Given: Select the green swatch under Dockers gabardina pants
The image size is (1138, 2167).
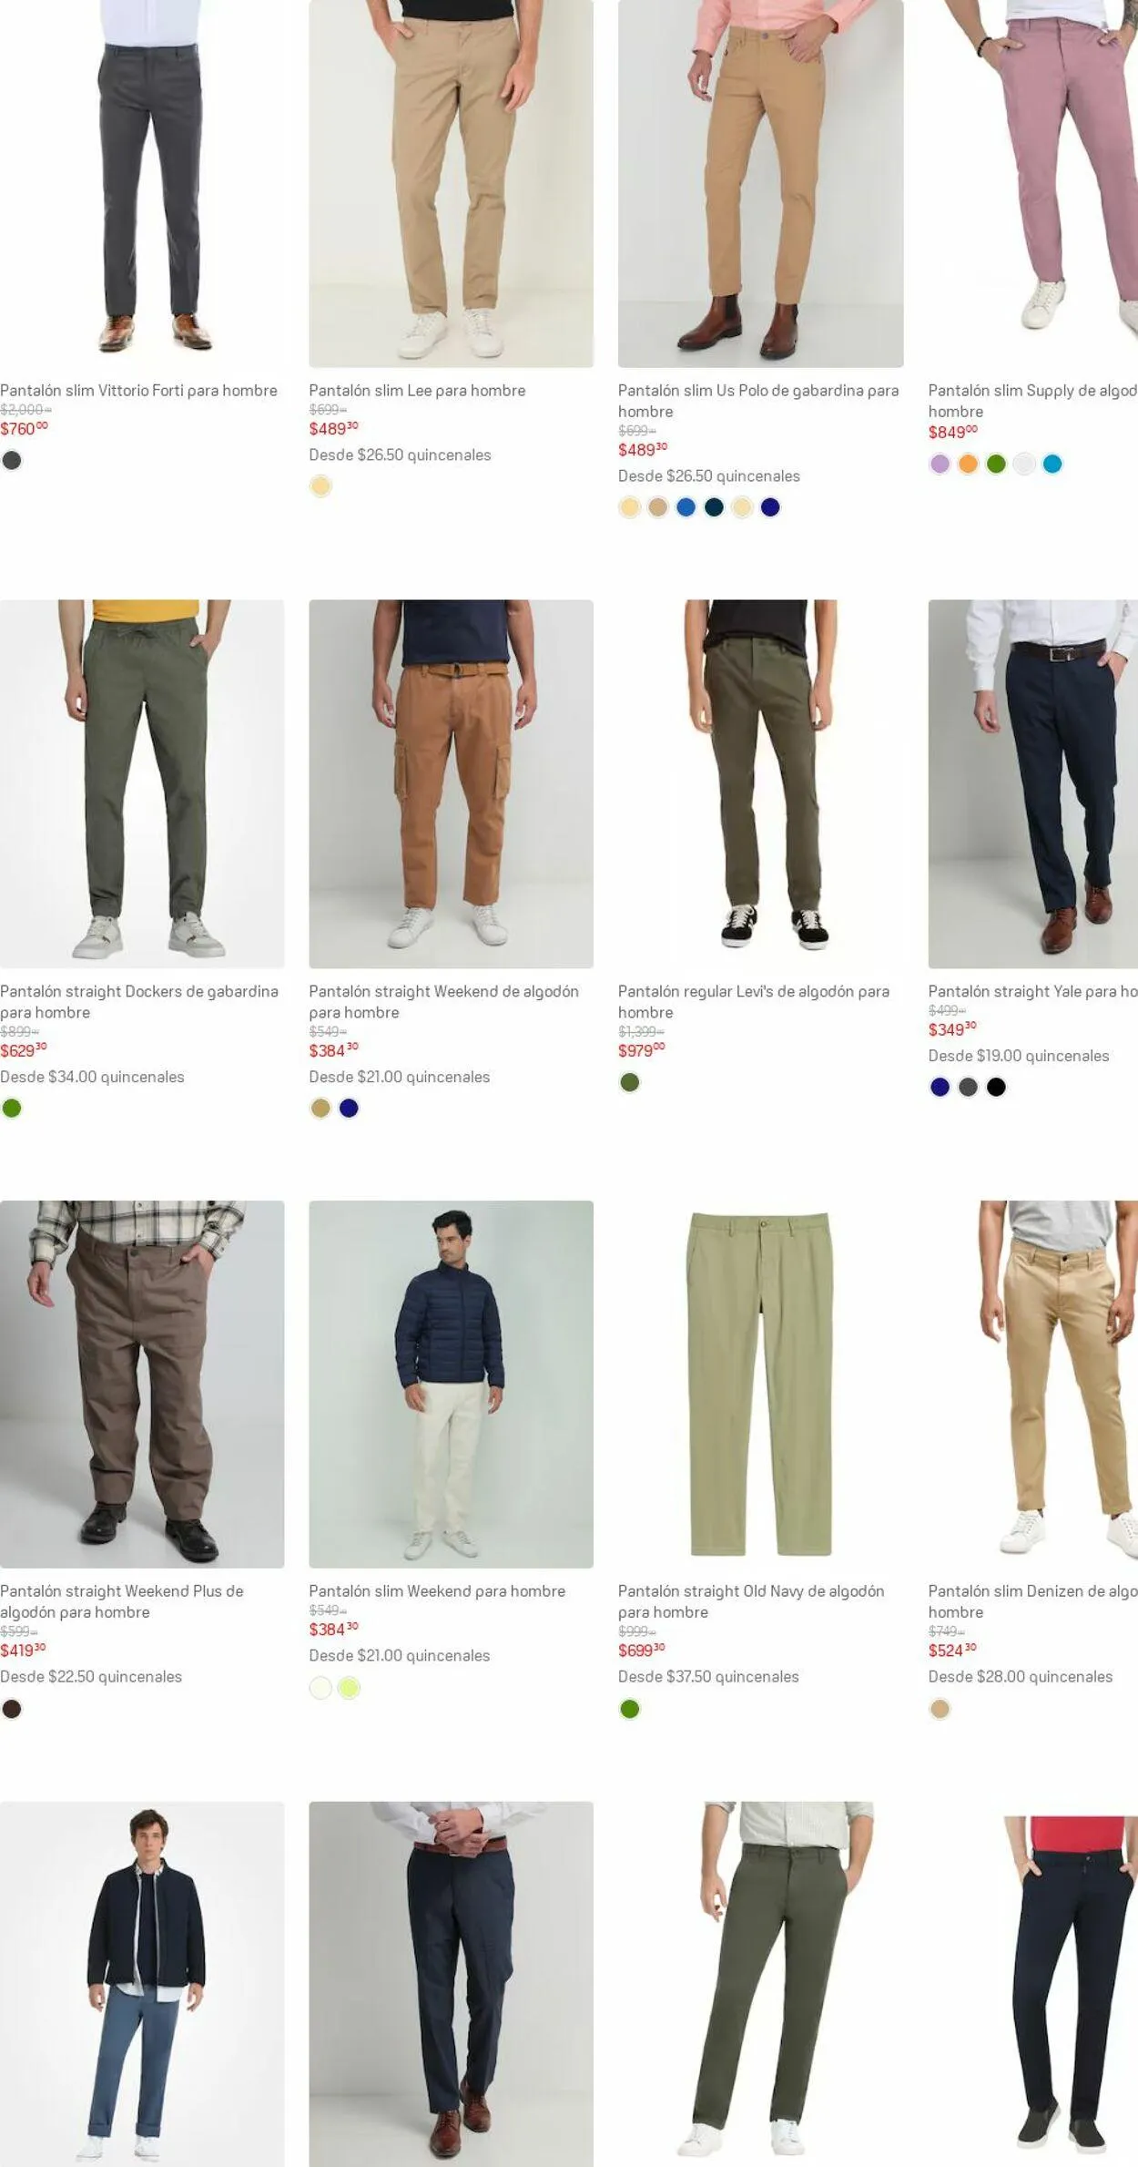Looking at the screenshot, I should pos(12,1108).
